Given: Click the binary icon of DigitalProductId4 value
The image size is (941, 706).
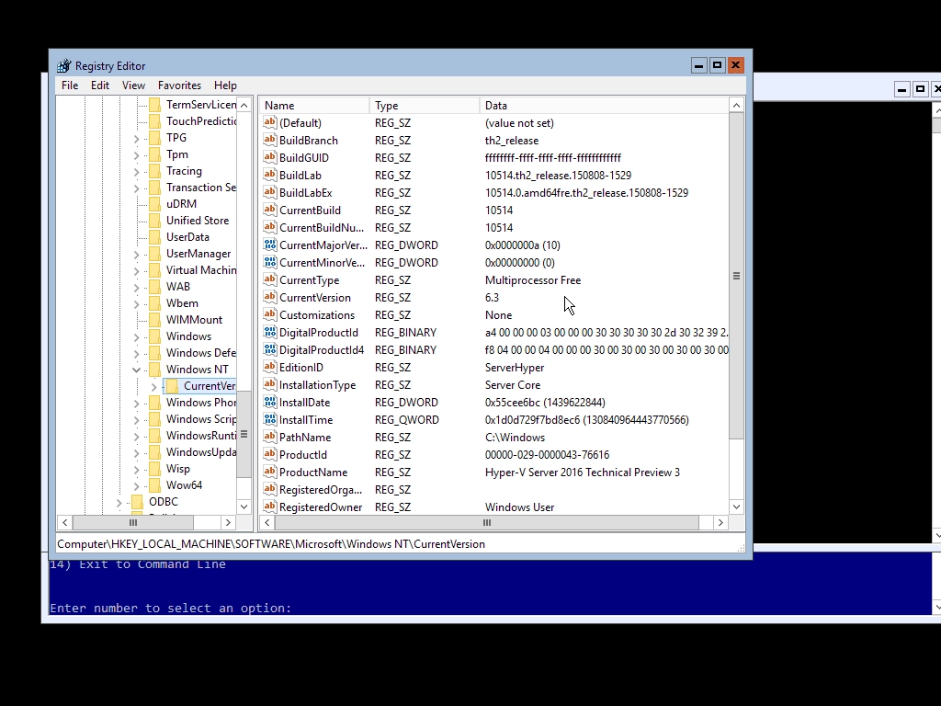Looking at the screenshot, I should [x=270, y=349].
